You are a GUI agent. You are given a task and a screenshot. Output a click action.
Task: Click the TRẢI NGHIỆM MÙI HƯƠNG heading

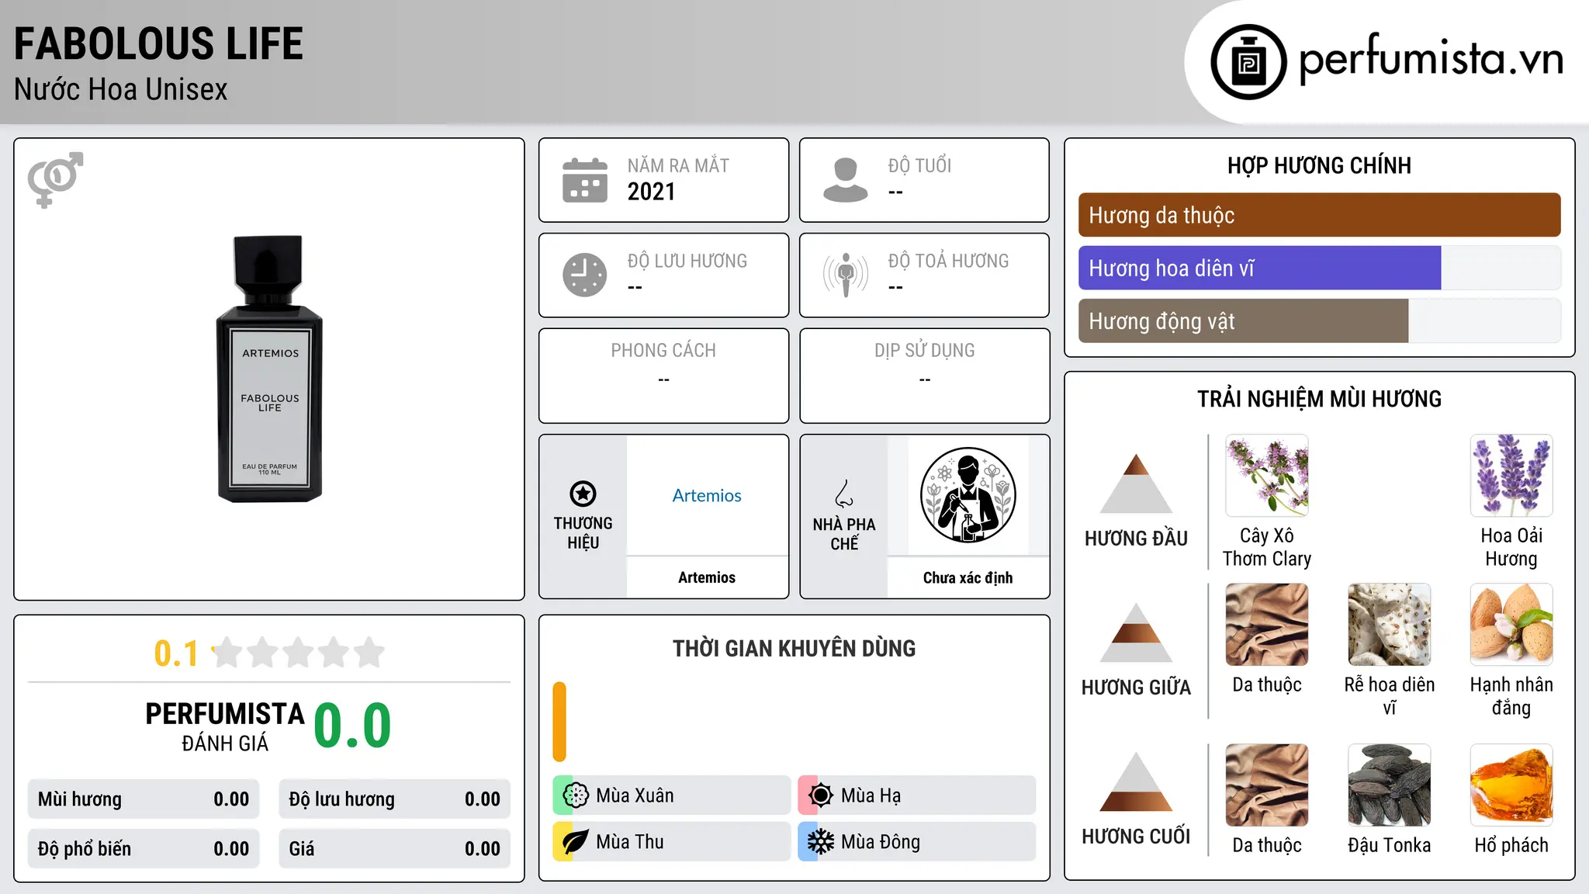1319,399
